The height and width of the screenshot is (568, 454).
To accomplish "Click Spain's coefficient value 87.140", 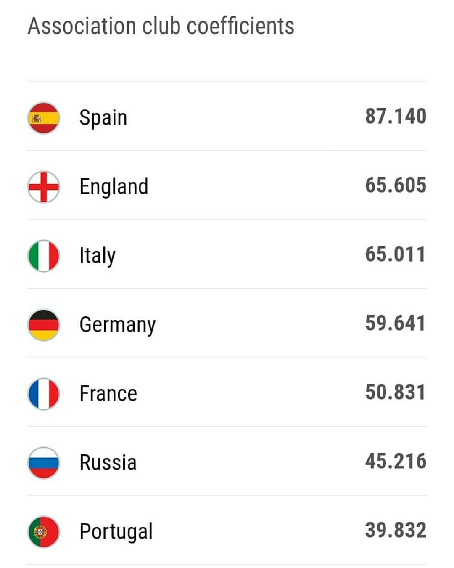I will (396, 116).
